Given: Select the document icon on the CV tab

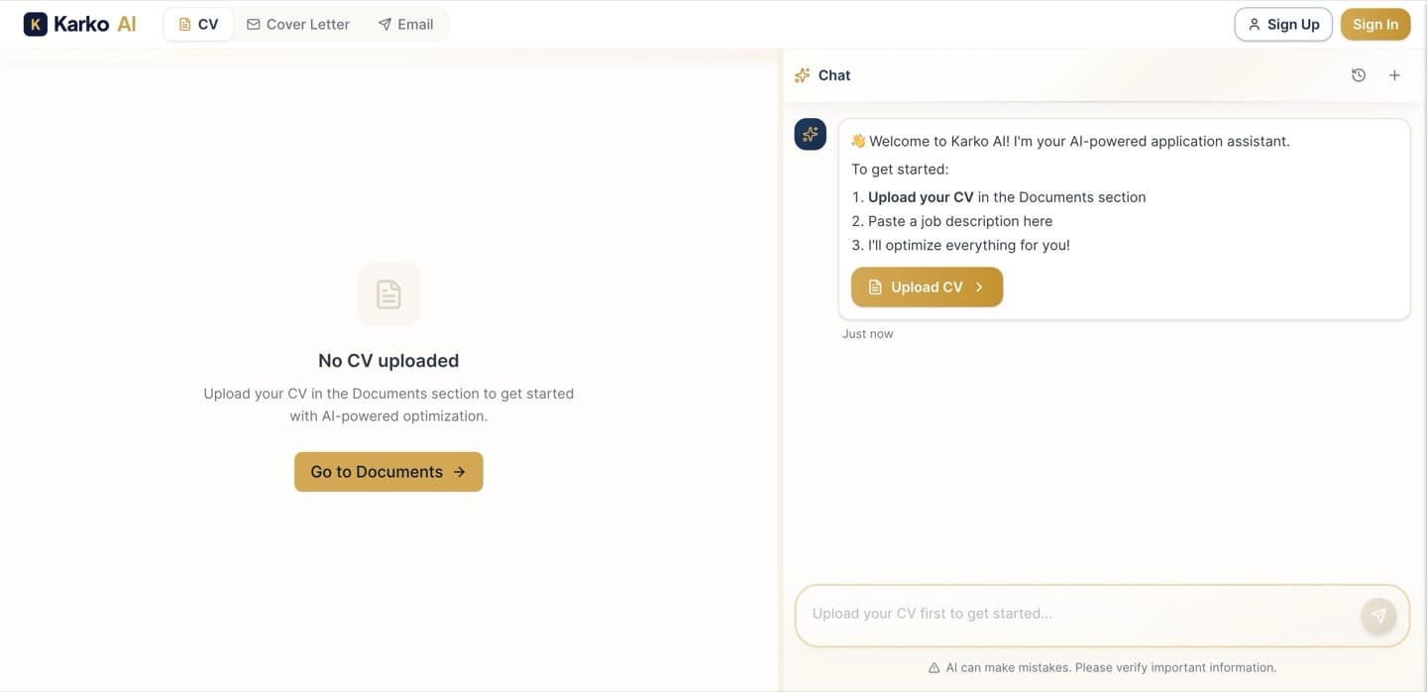Looking at the screenshot, I should [x=183, y=23].
